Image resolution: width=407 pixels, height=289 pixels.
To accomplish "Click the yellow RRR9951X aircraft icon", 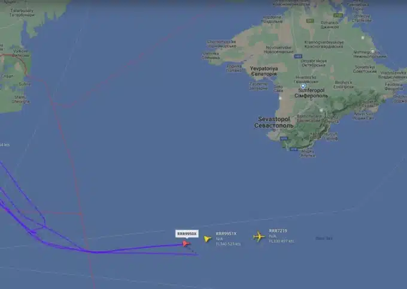I will click(x=207, y=239).
